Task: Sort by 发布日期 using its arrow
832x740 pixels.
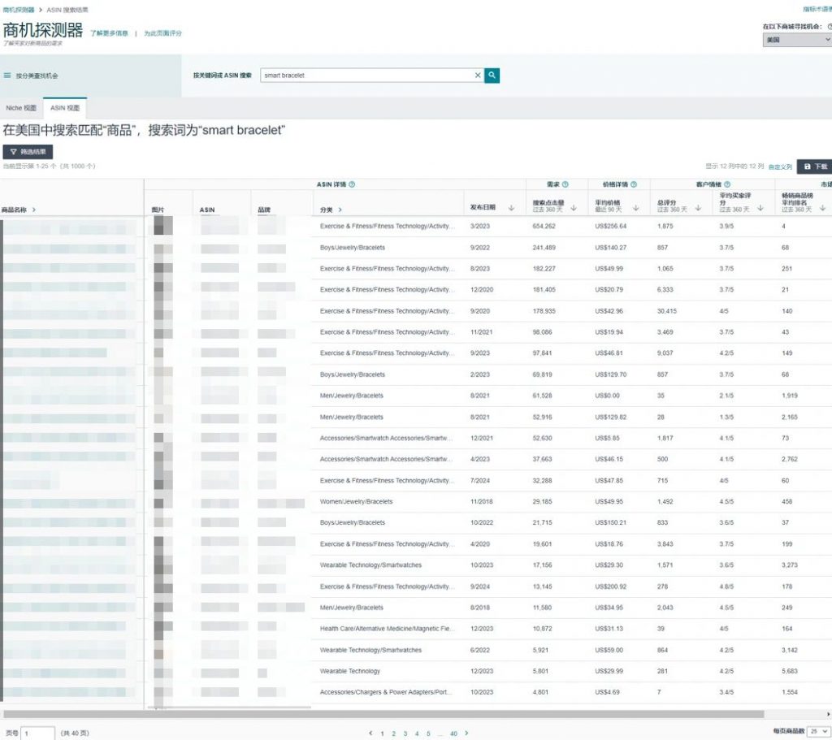Action: 511,208
